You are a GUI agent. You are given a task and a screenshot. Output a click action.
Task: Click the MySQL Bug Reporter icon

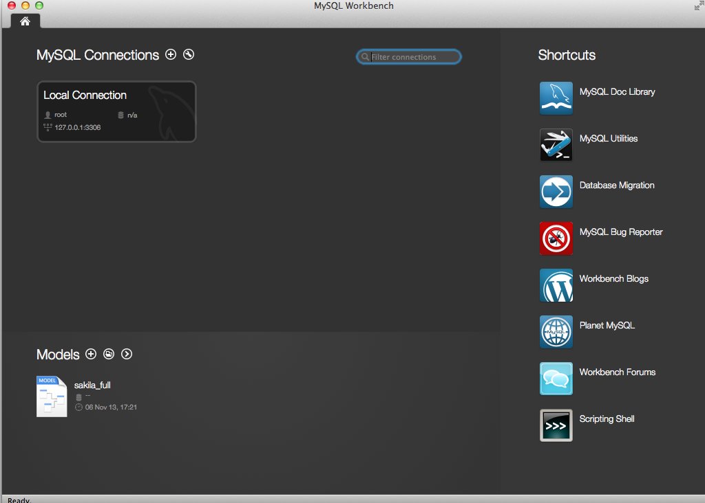pyautogui.click(x=556, y=238)
